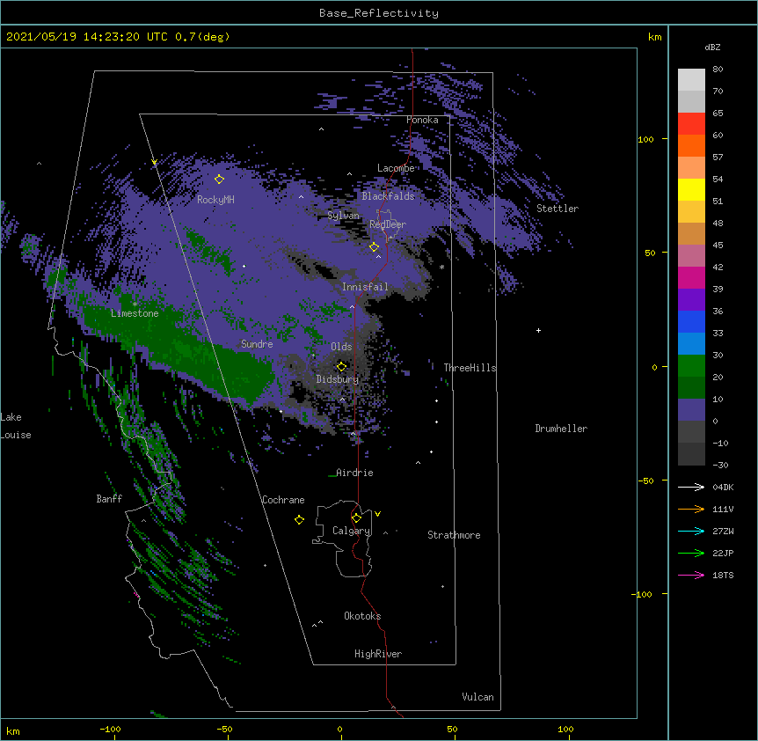Click the bright yellow swatch in dBZ scale
Image resolution: width=758 pixels, height=741 pixels.
click(x=691, y=189)
